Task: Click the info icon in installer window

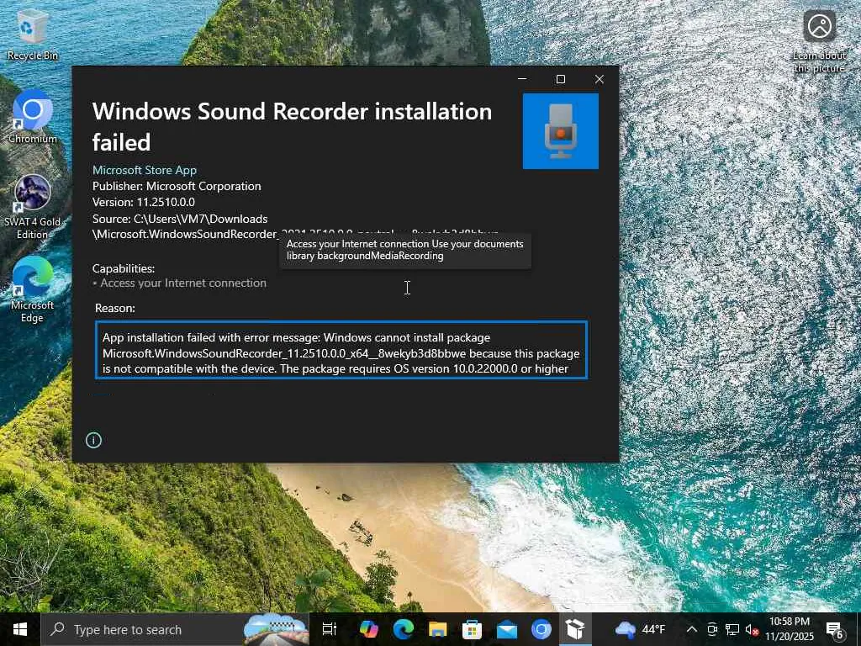Action: (93, 440)
